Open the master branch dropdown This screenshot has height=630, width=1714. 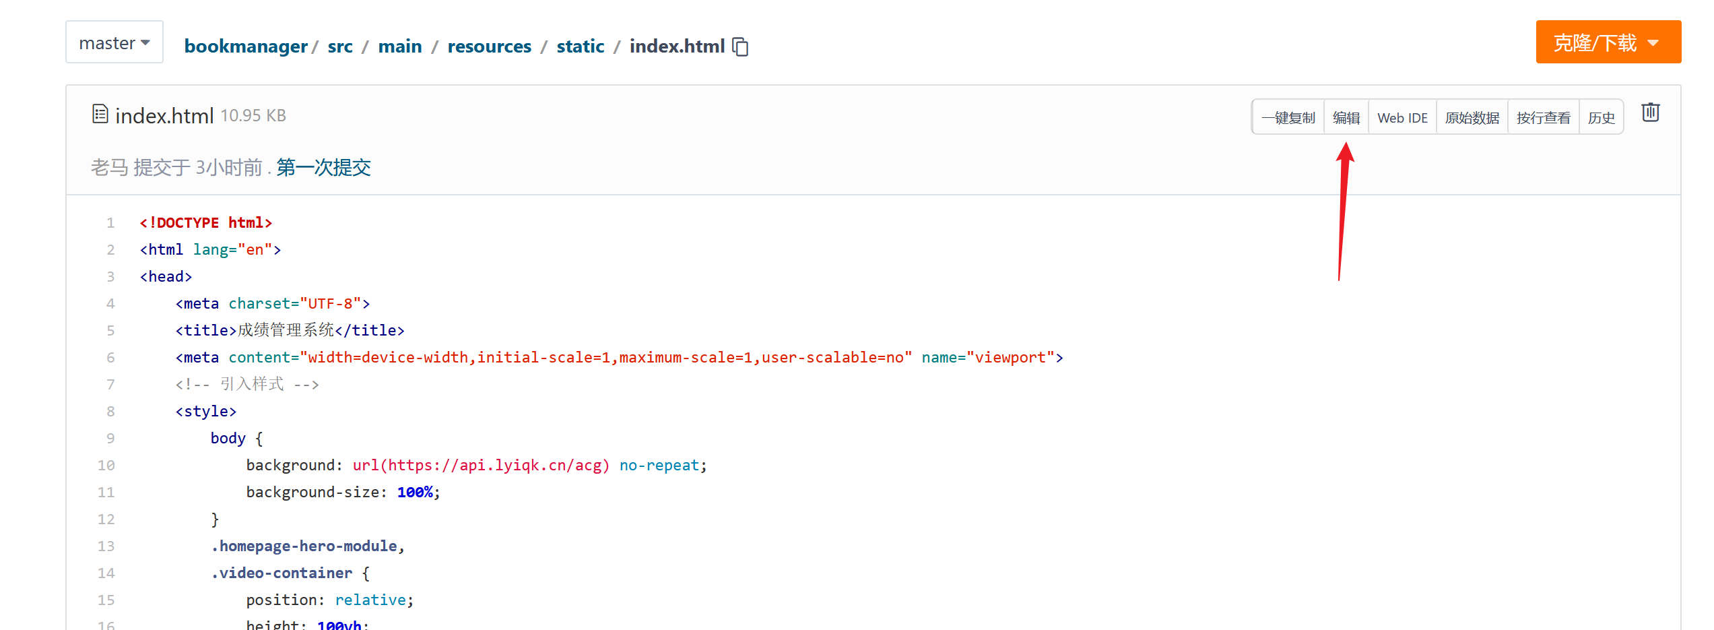(114, 42)
